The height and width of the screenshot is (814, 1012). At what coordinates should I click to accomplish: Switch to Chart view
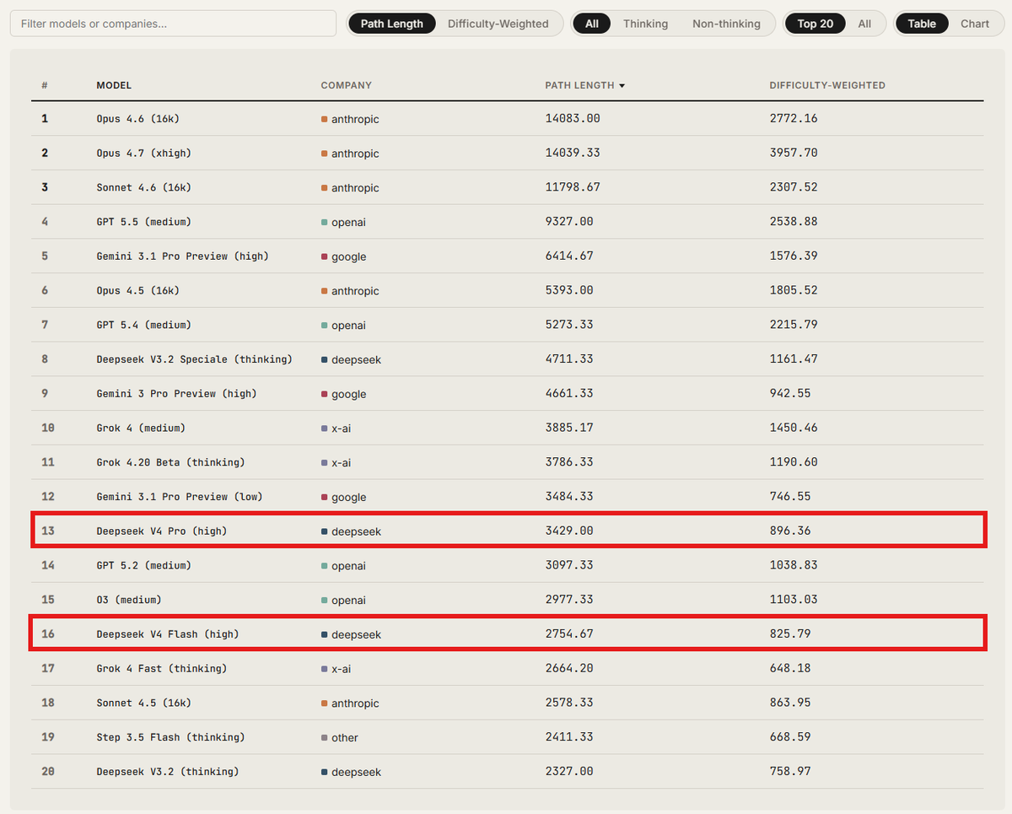pyautogui.click(x=975, y=24)
